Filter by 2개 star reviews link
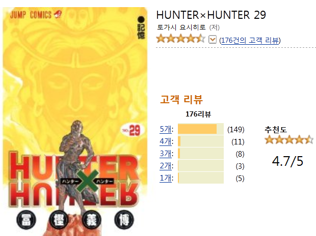The height and width of the screenshot is (236, 316). click(x=166, y=166)
